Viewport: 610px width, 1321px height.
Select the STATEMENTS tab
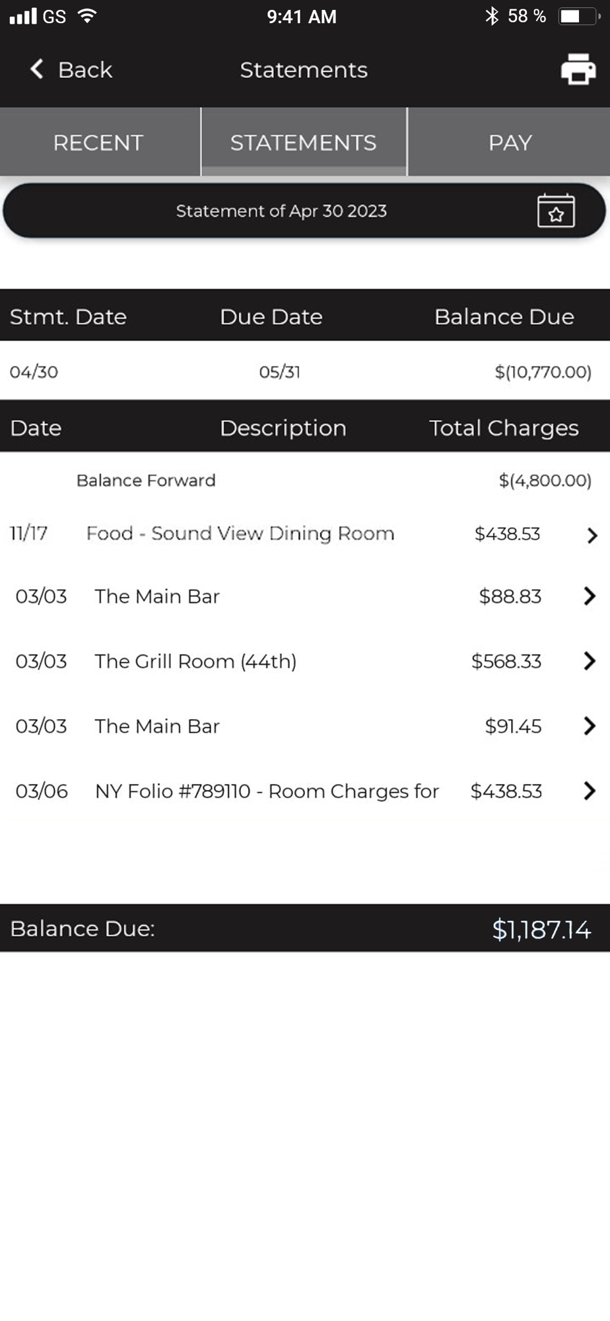(x=304, y=143)
